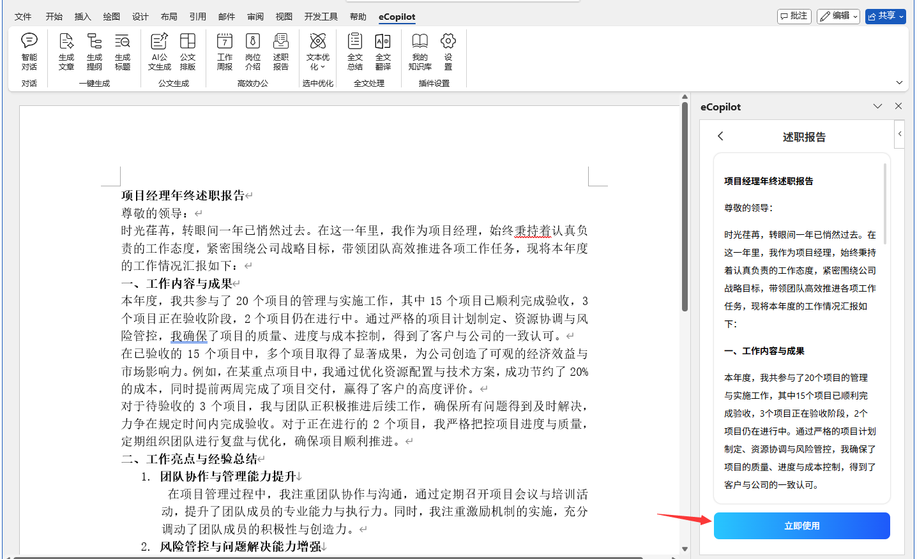
Task: Click the 批注 comments button
Action: [x=794, y=16]
